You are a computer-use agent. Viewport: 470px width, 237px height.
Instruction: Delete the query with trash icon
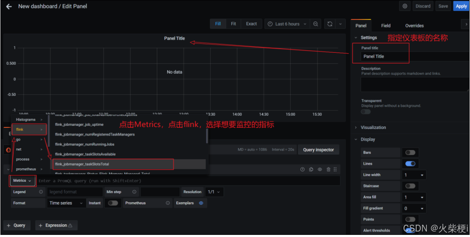[x=328, y=170]
